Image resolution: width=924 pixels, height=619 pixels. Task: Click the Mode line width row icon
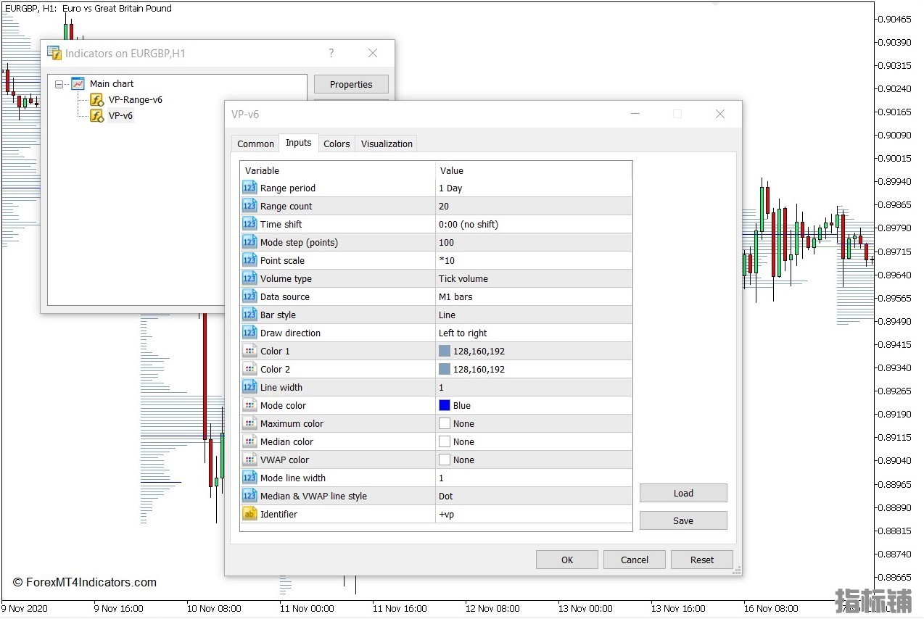[249, 478]
